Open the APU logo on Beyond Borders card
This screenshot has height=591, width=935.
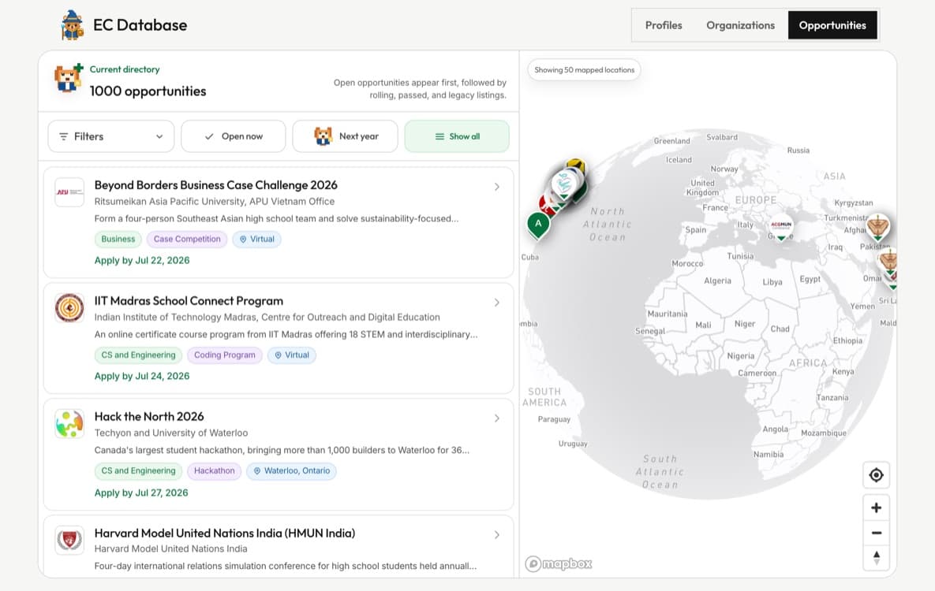pos(69,192)
